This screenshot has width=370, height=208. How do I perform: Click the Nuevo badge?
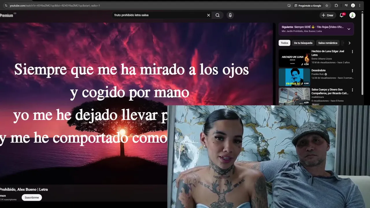[x=316, y=104]
